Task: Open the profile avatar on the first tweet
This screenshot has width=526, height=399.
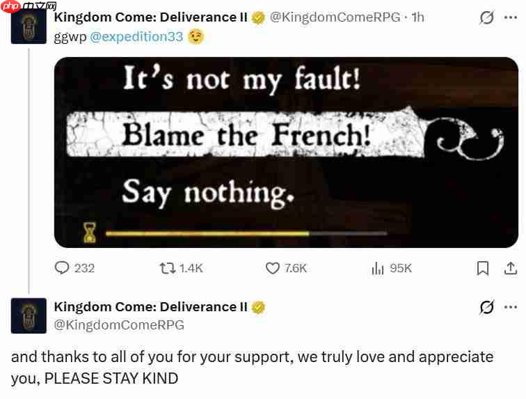Action: (x=29, y=26)
